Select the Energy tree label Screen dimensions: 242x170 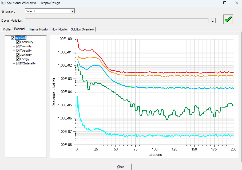point(25,59)
